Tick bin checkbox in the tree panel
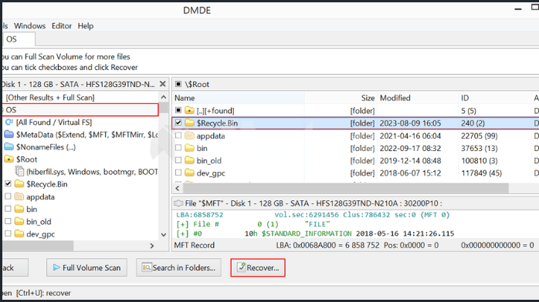Image resolution: width=539 pixels, height=302 pixels. (8, 209)
